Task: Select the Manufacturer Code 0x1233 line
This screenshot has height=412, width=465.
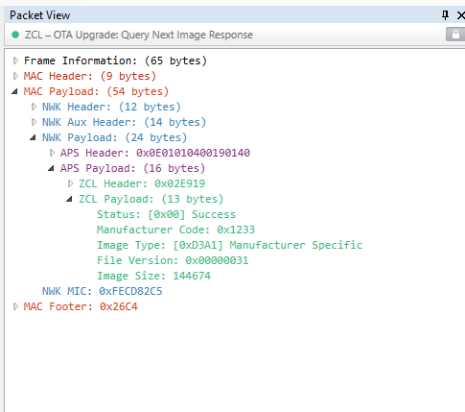Action: 175,230
